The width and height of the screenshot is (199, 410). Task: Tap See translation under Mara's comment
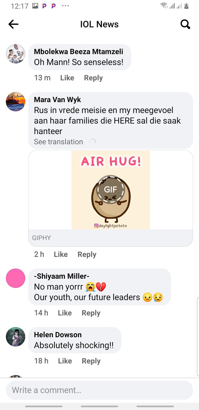click(x=58, y=142)
